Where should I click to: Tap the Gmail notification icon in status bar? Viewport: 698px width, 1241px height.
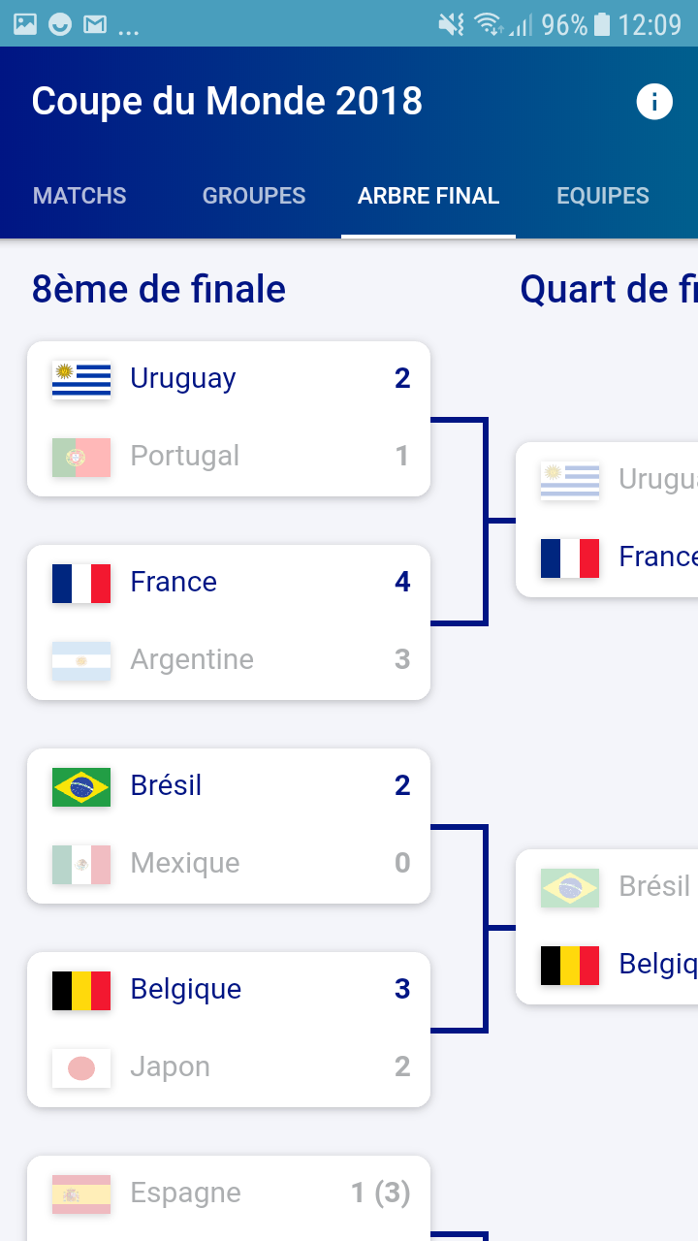(x=95, y=24)
